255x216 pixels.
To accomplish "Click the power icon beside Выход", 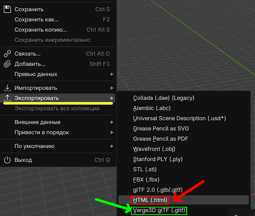I will pyautogui.click(x=7, y=160).
